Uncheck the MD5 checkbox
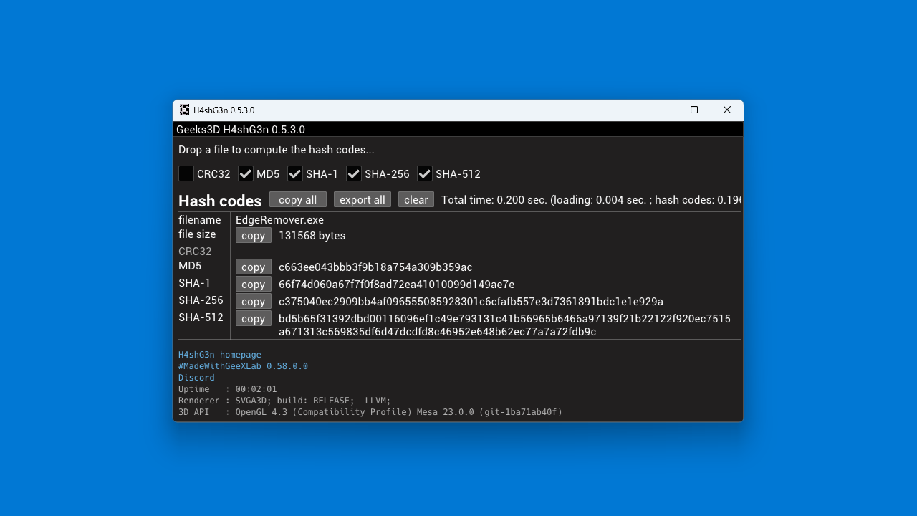This screenshot has height=516, width=917. (246, 173)
